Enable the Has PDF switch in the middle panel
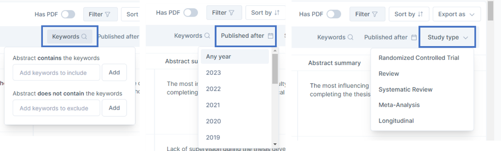The width and height of the screenshot is (501, 151). click(191, 13)
